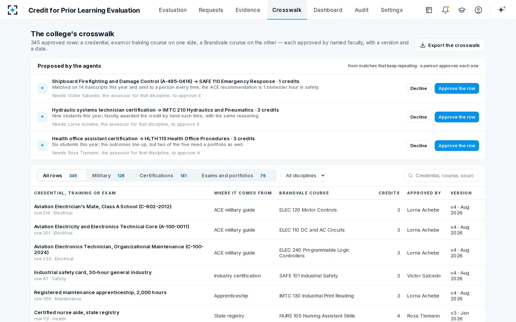Focus the credential search field

(x=441, y=175)
